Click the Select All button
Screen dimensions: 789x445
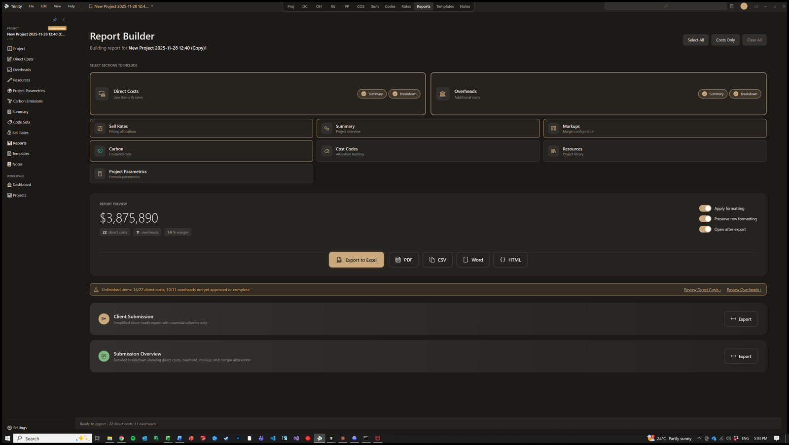coord(696,40)
